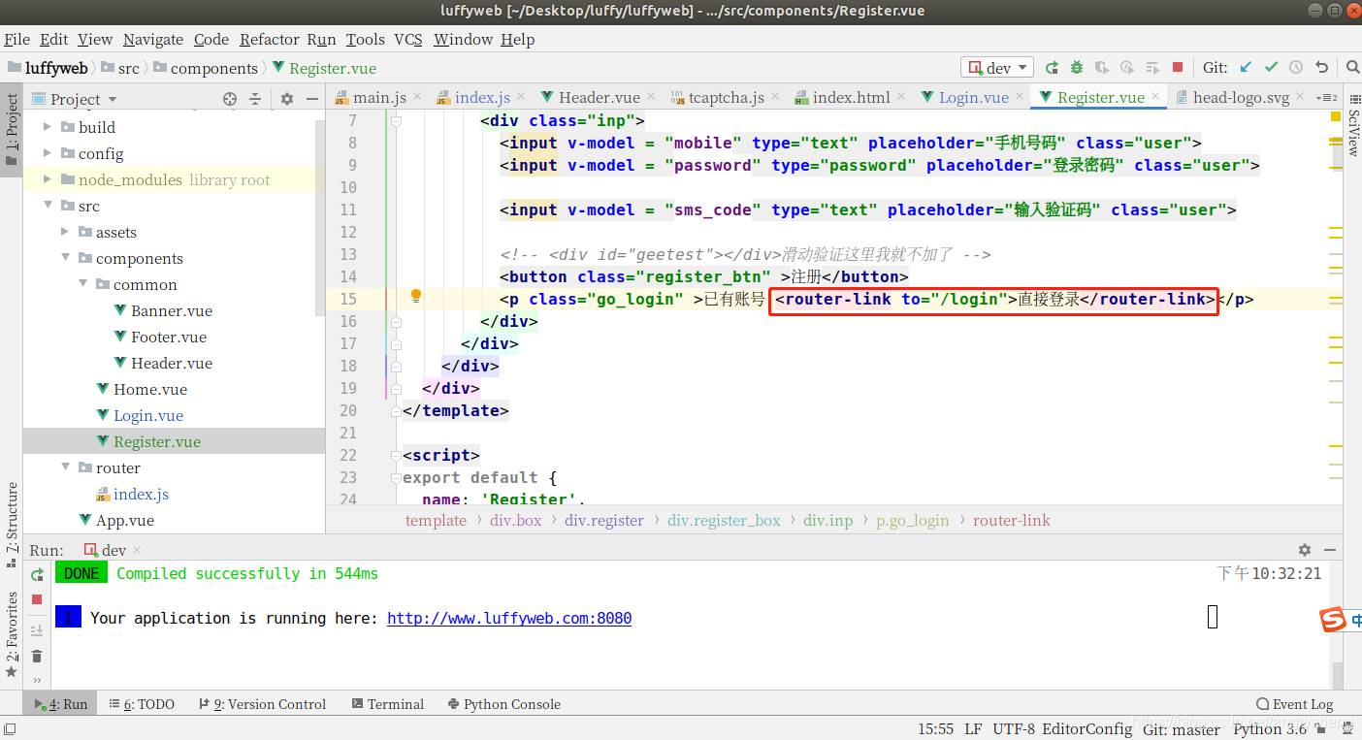Open Project view selector dropdown
Screen dimensions: 1362x740
(x=74, y=99)
